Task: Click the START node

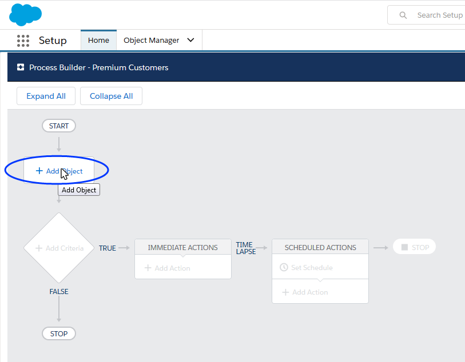Action: (59, 126)
